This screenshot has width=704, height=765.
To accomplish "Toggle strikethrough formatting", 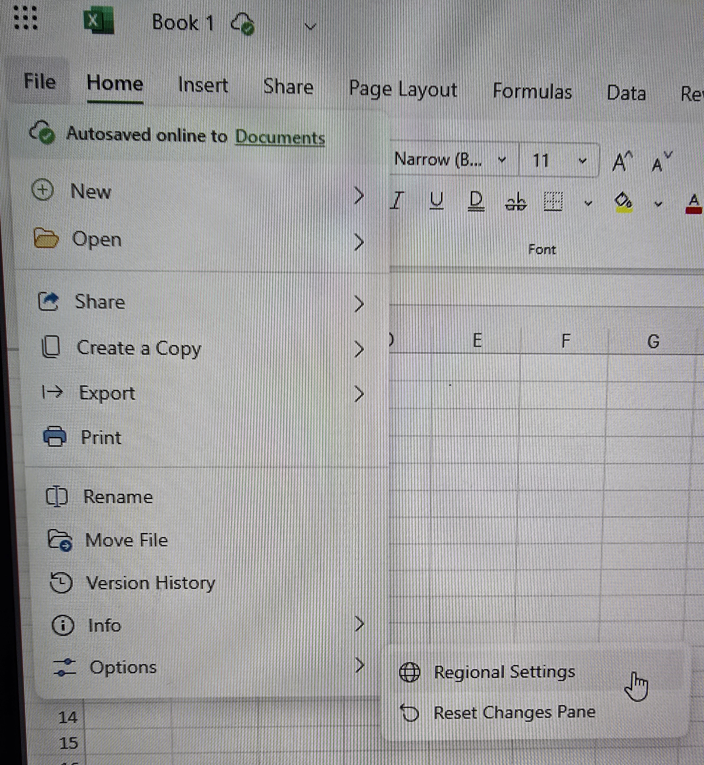I will 516,202.
